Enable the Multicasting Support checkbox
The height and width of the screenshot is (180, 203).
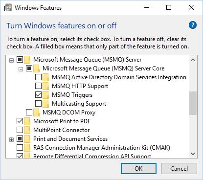coord(38,104)
